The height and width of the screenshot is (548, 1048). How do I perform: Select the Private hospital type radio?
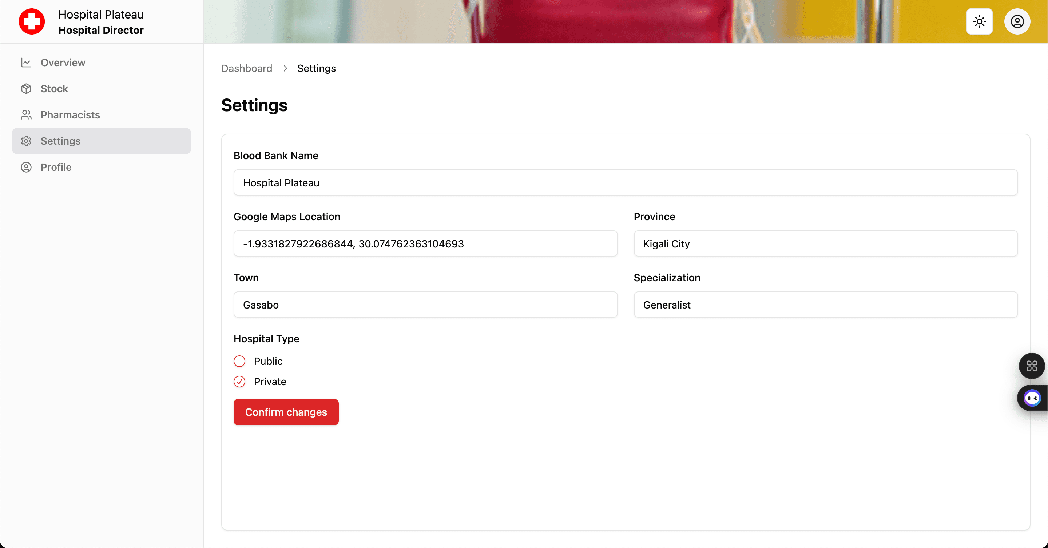pyautogui.click(x=239, y=382)
